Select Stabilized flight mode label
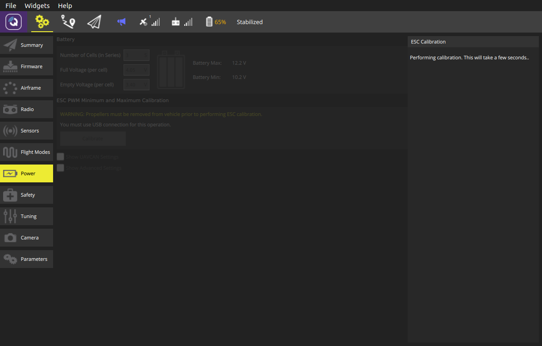Screen dimensions: 542x346 249,22
